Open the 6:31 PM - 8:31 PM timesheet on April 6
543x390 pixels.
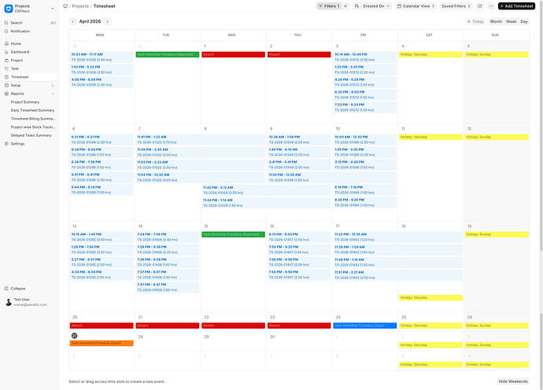102,139
